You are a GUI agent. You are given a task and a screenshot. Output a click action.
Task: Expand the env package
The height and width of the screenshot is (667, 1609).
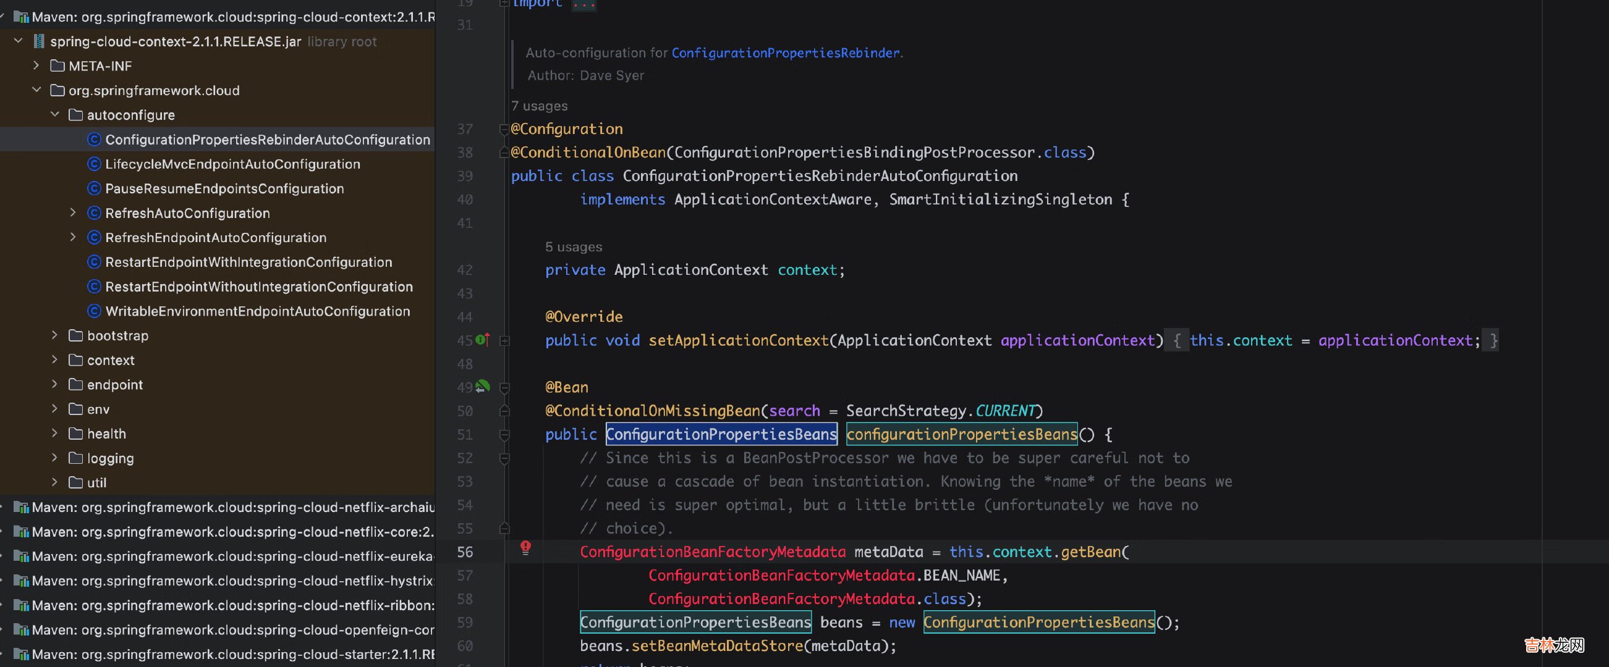55,409
